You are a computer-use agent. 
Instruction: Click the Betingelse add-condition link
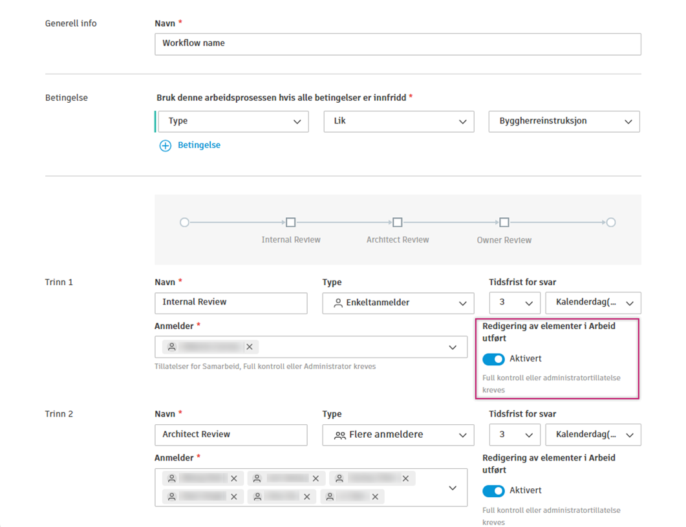[198, 145]
